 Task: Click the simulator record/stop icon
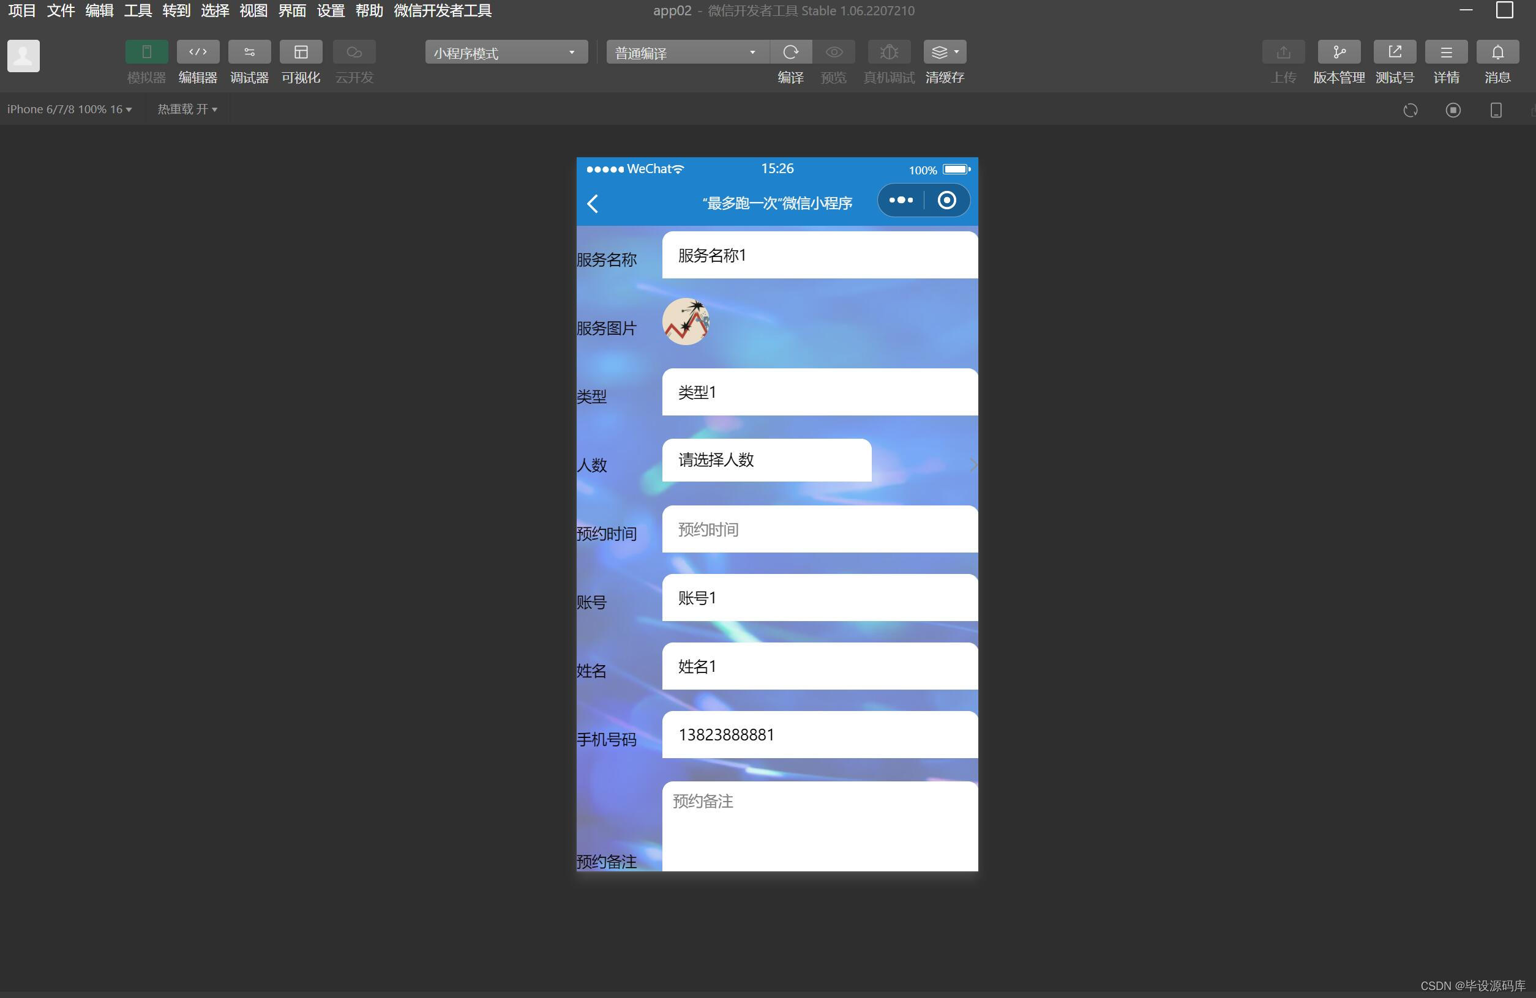click(x=1453, y=110)
